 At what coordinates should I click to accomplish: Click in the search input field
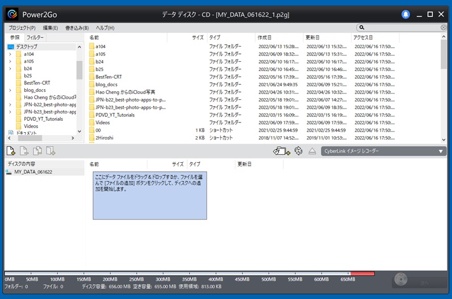tap(402, 27)
